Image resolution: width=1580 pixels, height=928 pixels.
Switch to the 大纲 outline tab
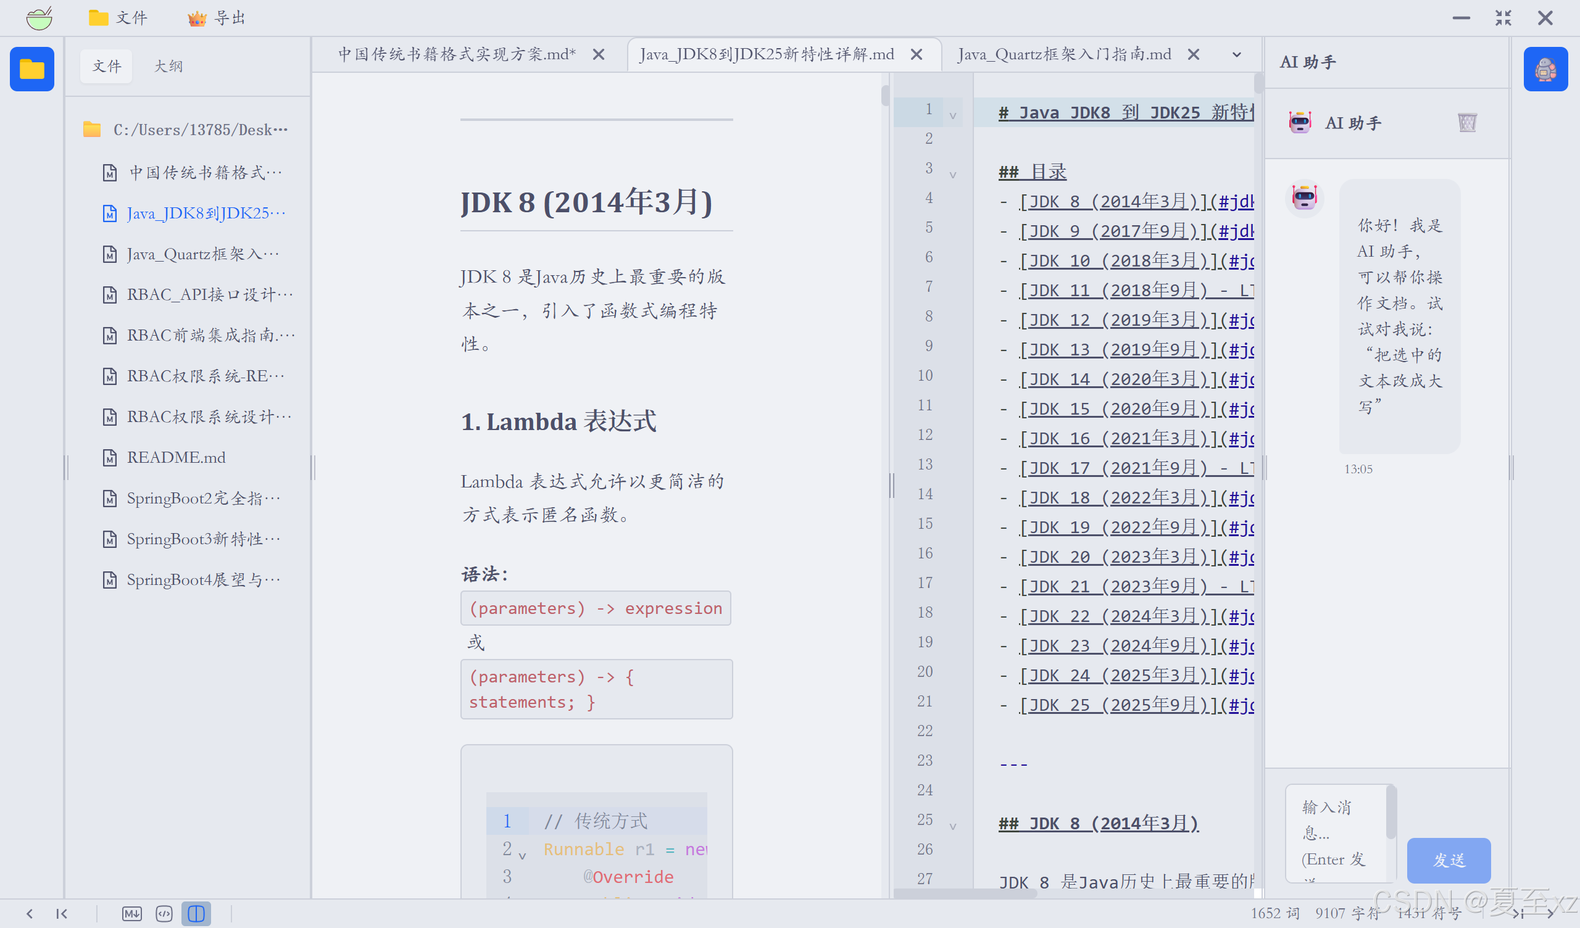tap(168, 66)
